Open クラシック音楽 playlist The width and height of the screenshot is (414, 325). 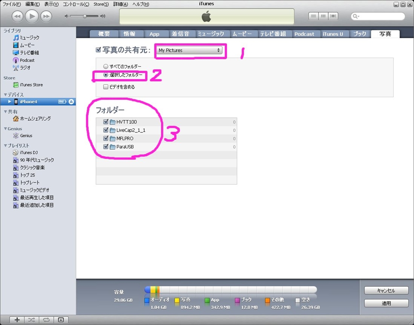(x=29, y=168)
